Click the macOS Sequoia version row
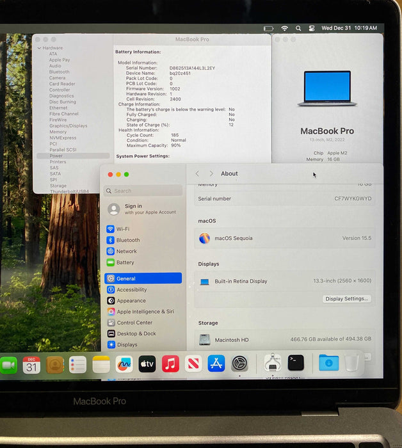Screen dimensions: 402x448 pos(285,238)
